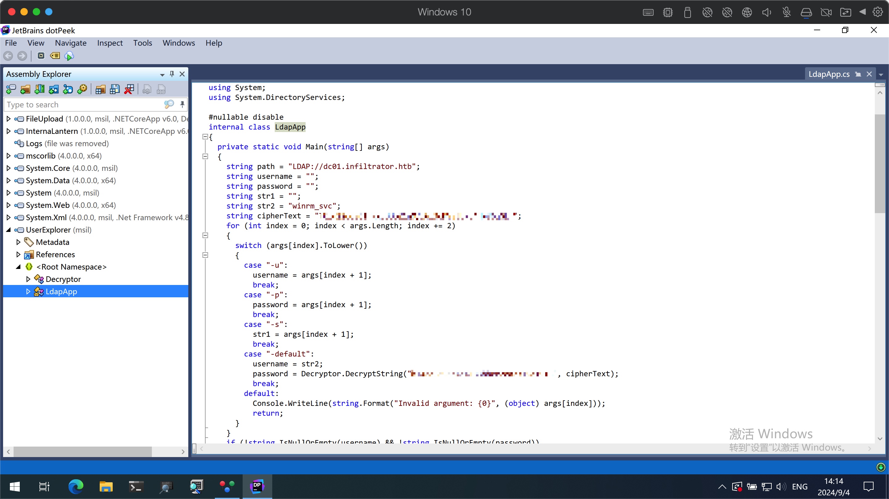Click the open from NuGet packages icon

coord(68,90)
